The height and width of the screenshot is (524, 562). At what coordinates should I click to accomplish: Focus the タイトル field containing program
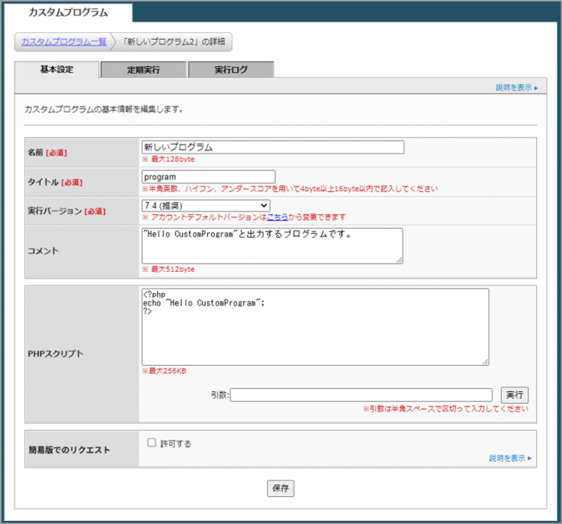[208, 176]
